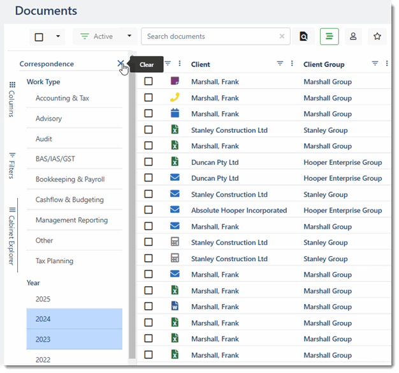Click Absolute Hooper Incorporated client name
This screenshot has width=399, height=373.
click(239, 210)
